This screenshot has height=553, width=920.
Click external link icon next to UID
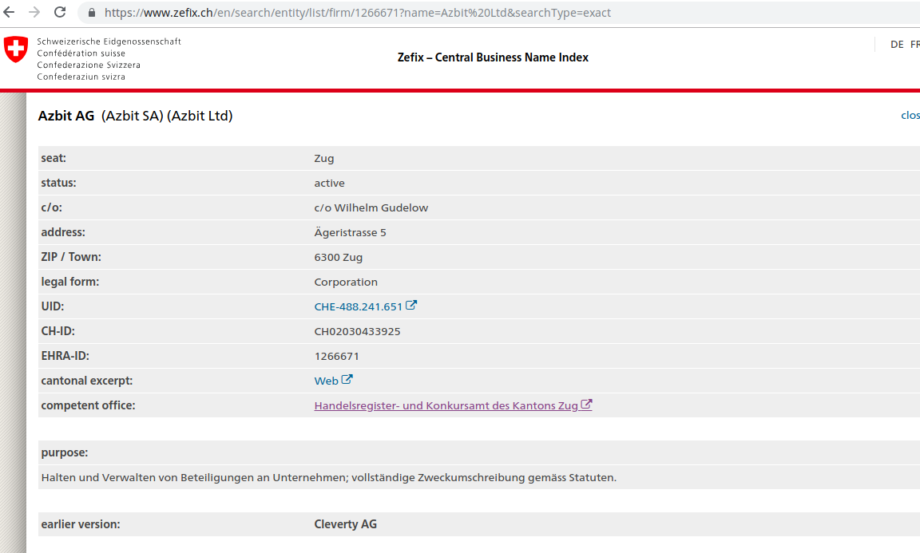pos(411,305)
